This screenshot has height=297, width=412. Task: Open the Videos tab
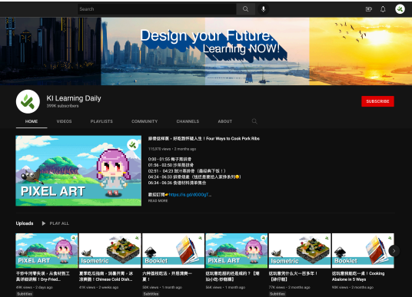(x=64, y=121)
